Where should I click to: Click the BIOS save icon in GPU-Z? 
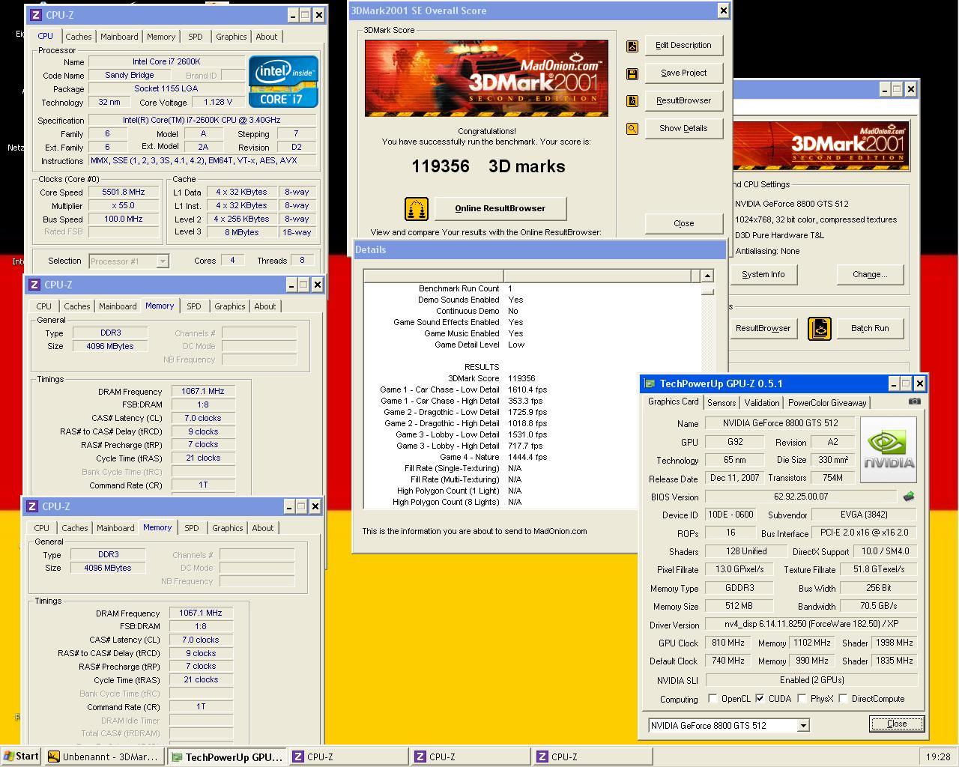[x=908, y=497]
